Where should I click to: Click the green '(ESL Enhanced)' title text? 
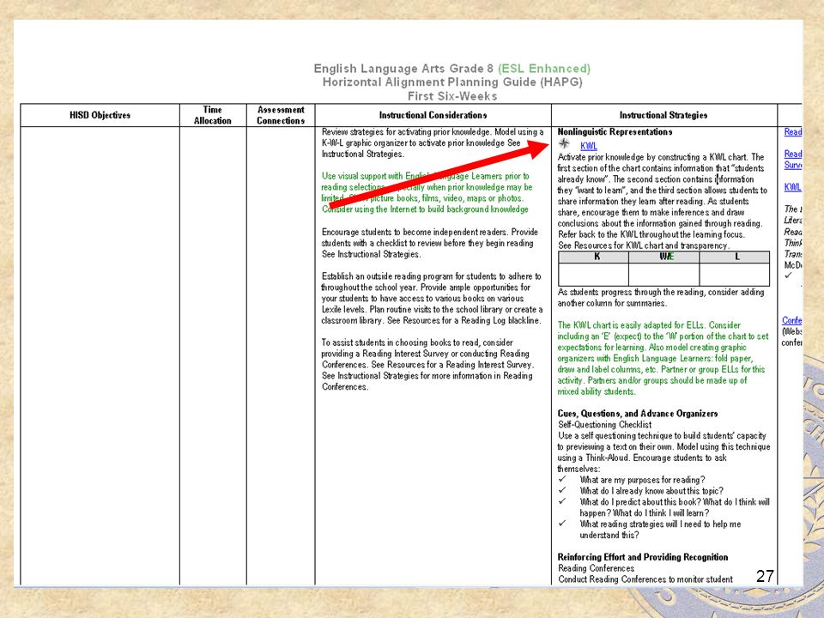pyautogui.click(x=544, y=69)
